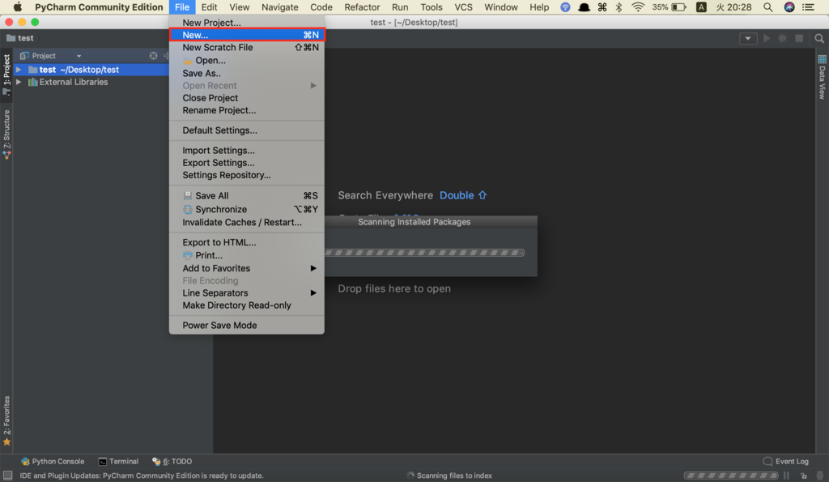Click the Run play icon

click(767, 38)
